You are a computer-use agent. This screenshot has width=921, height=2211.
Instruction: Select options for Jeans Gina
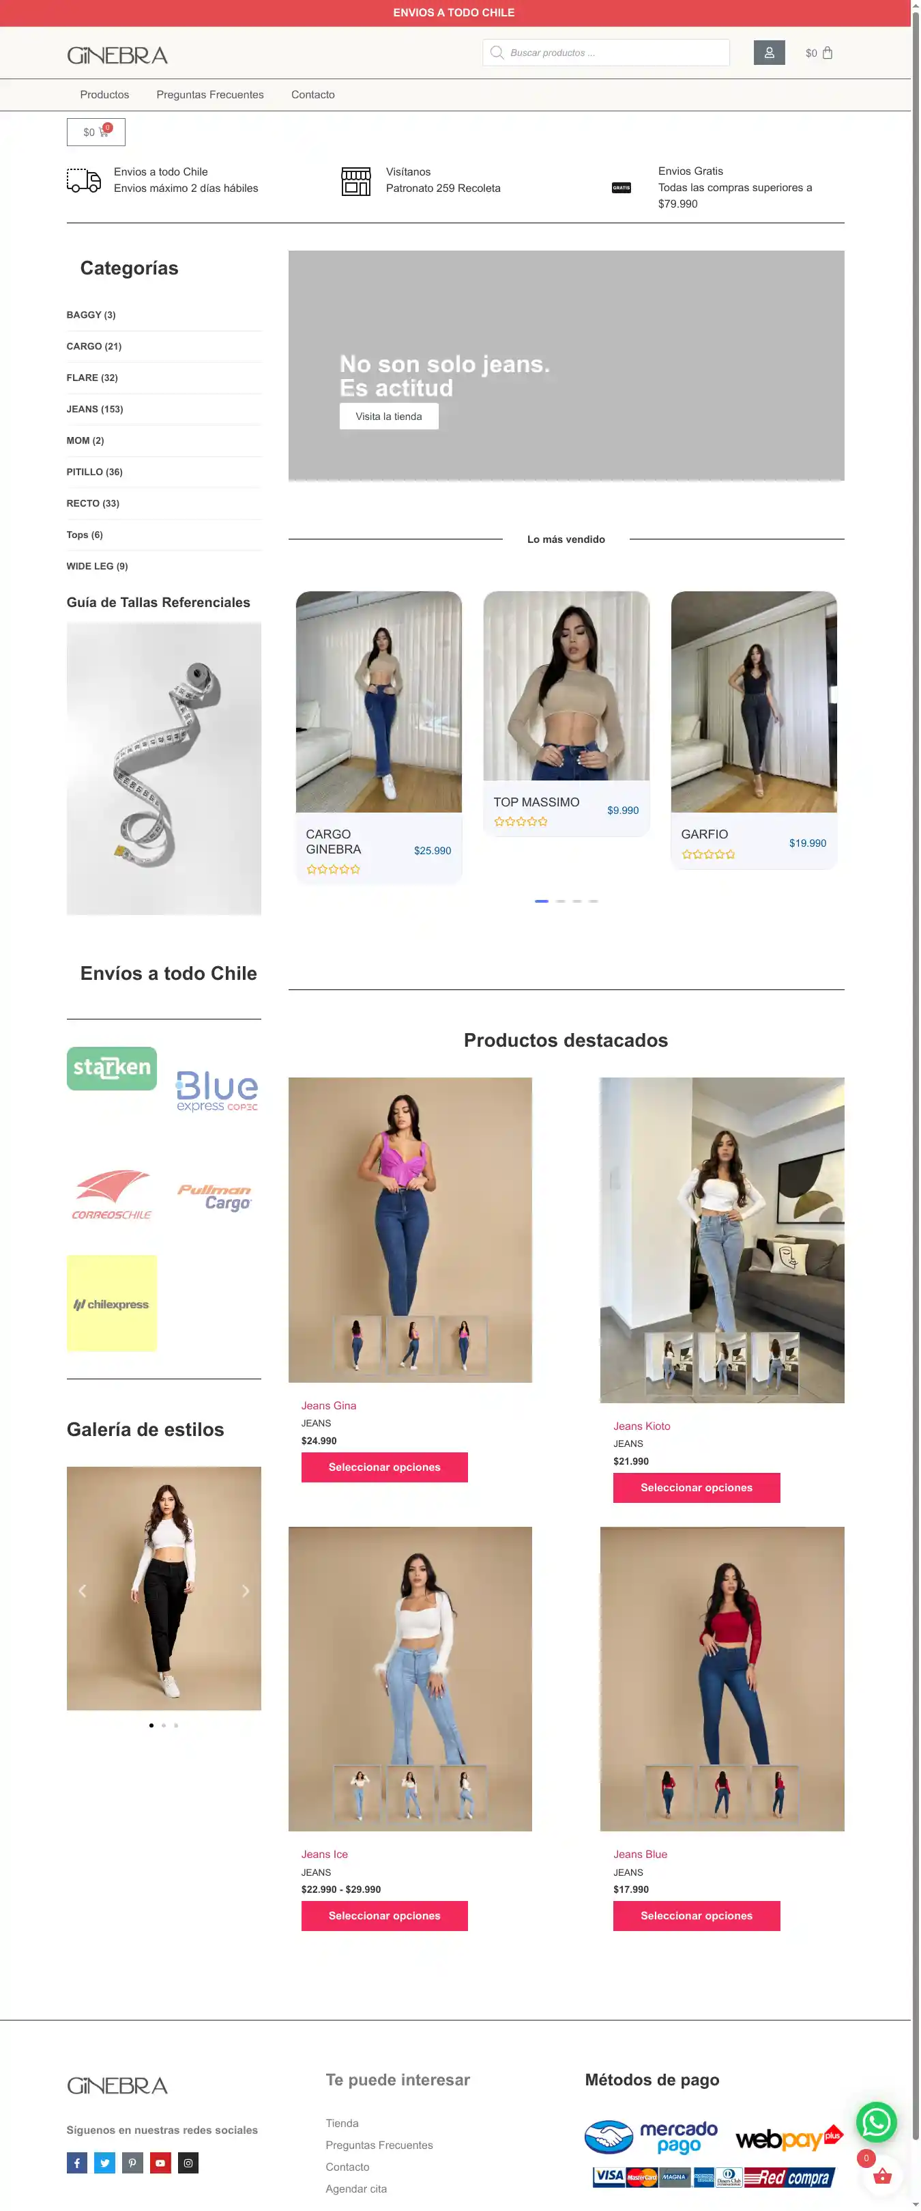coord(384,1467)
